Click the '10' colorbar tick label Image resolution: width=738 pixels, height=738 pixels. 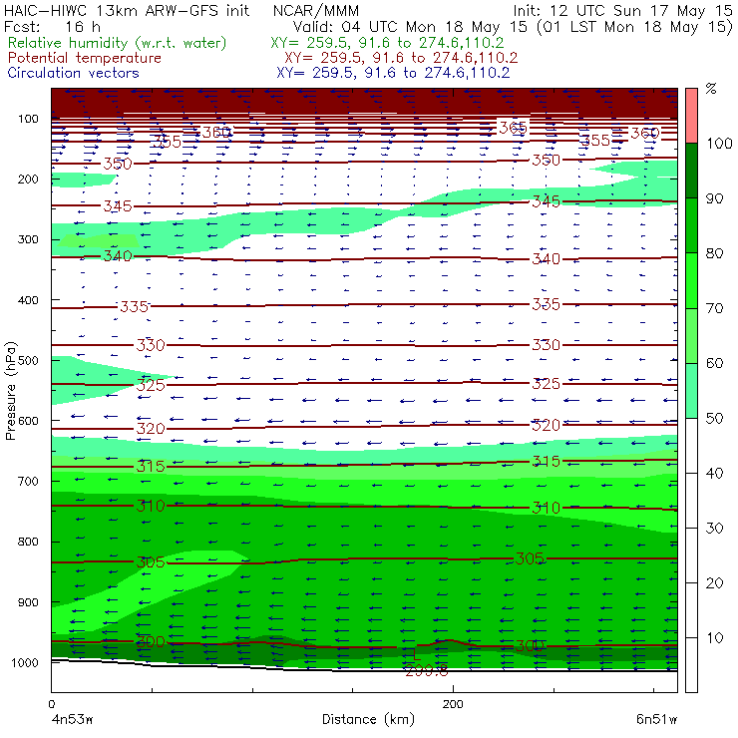click(x=714, y=637)
